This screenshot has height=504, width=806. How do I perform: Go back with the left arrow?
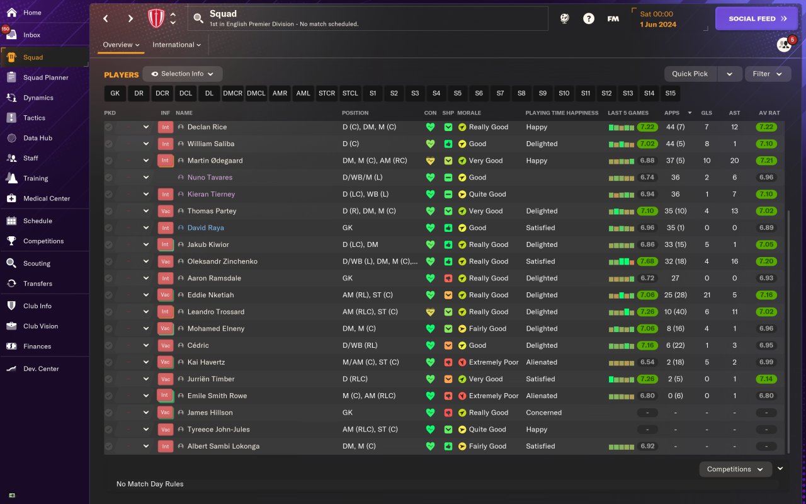[106, 19]
